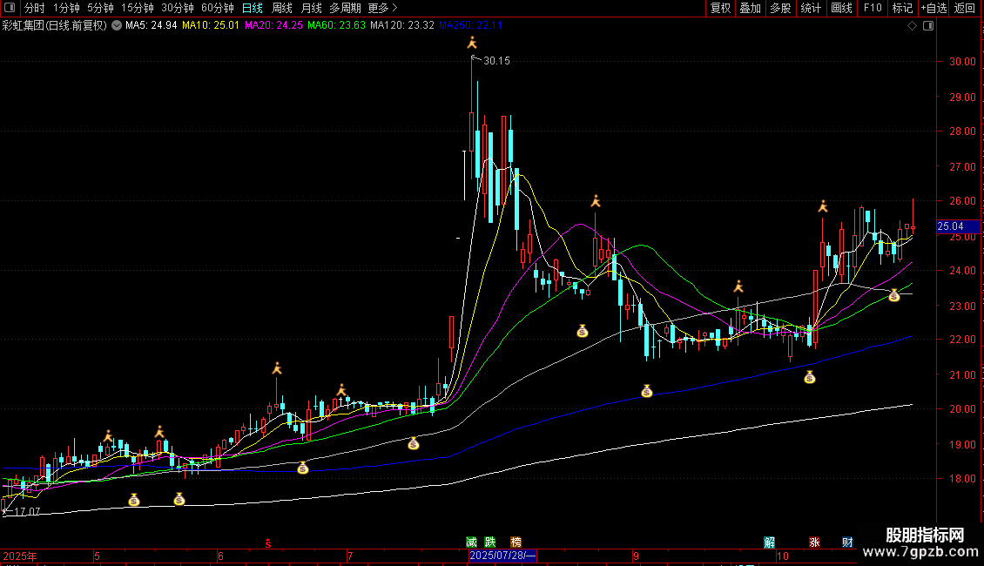Expand the 更多 timeframe options

(x=382, y=8)
